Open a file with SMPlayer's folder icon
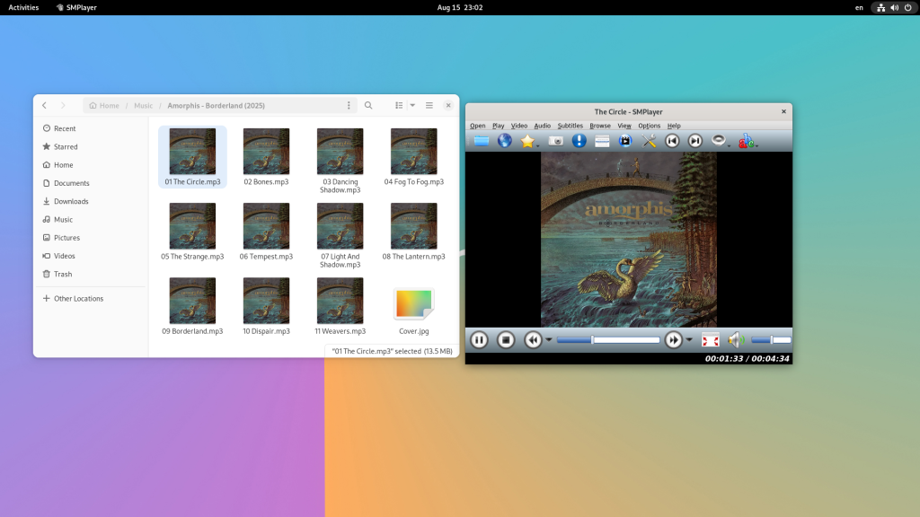Screen dimensions: 920x517 click(x=482, y=141)
